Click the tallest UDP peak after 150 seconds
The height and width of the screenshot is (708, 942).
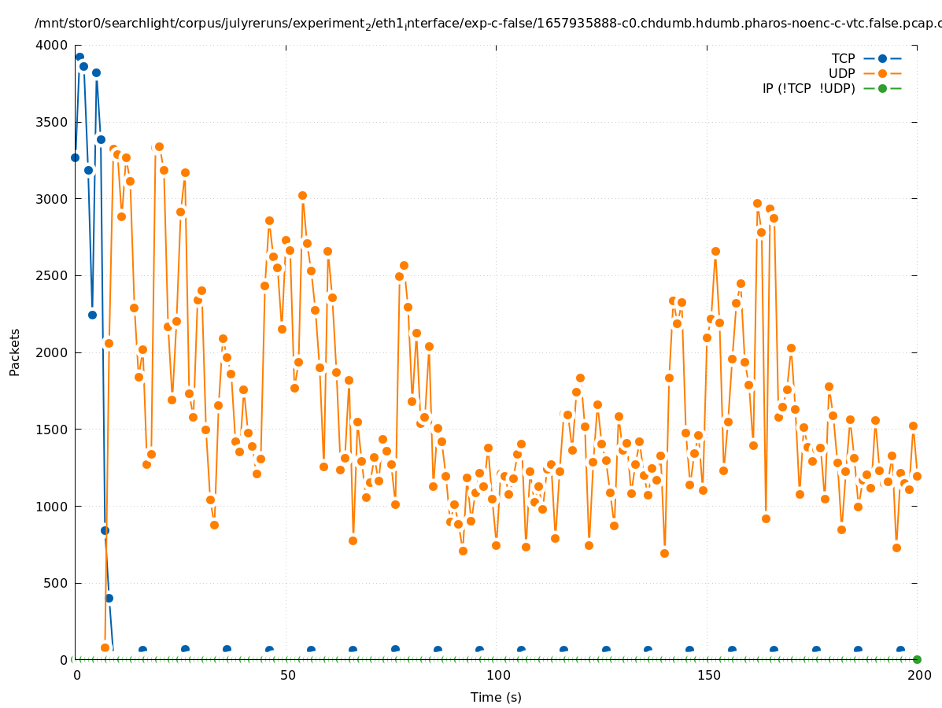(757, 203)
